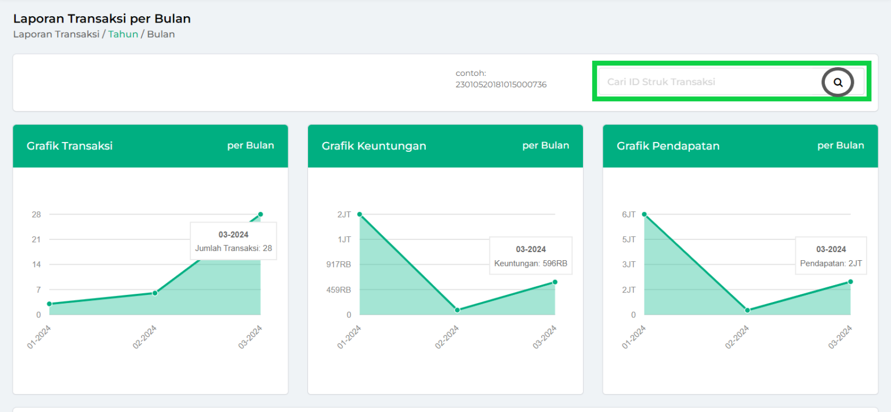Select the 03-2024 point in Grafik Transaksi
The height and width of the screenshot is (412, 891).
coord(260,214)
